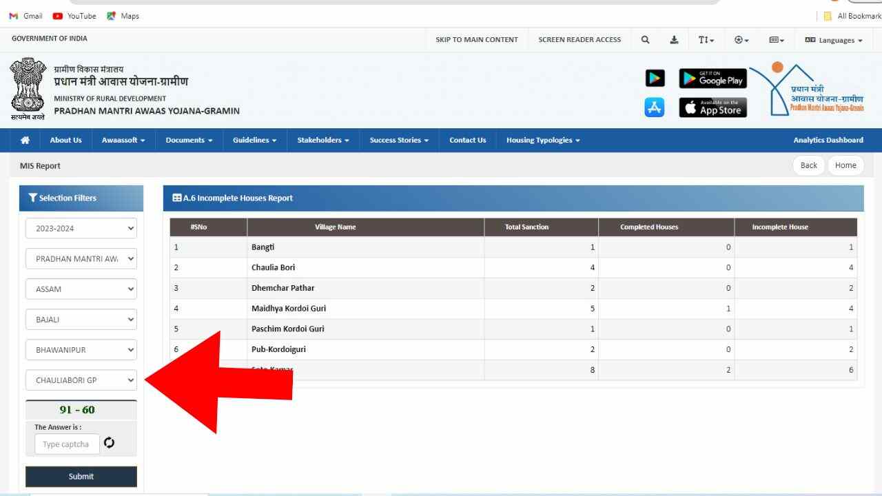Refresh the captcha
The width and height of the screenshot is (882, 496).
(x=109, y=443)
